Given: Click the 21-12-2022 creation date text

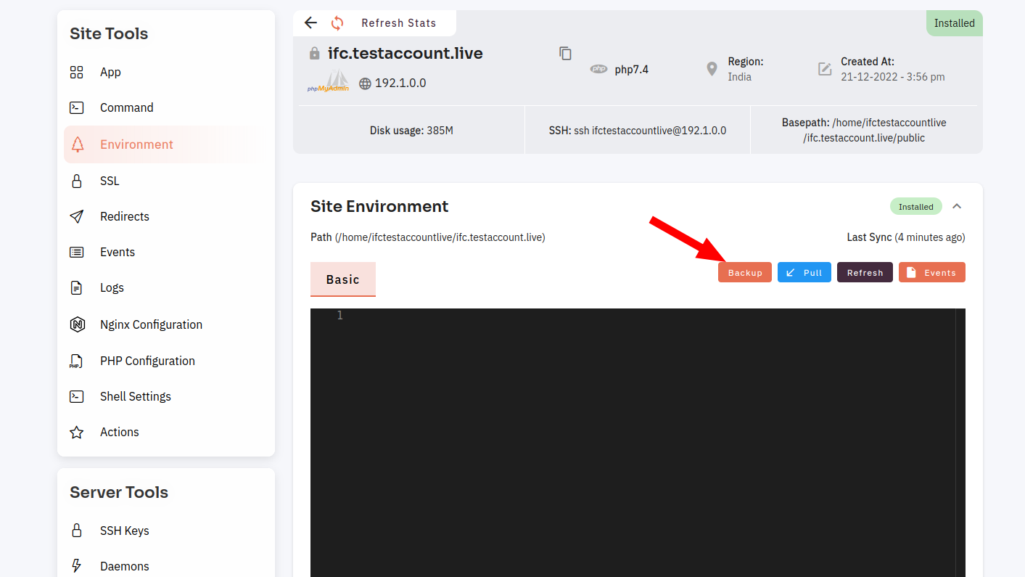Looking at the screenshot, I should pyautogui.click(x=893, y=77).
